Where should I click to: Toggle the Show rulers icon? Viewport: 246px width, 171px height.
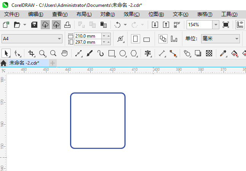point(240,25)
